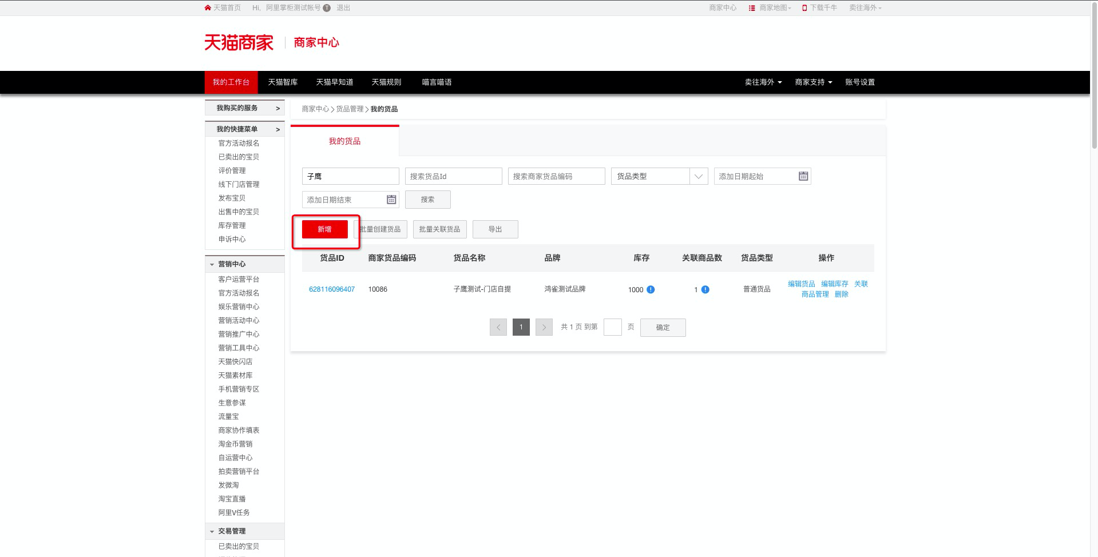Open the 天猫智库 nav item

[283, 82]
